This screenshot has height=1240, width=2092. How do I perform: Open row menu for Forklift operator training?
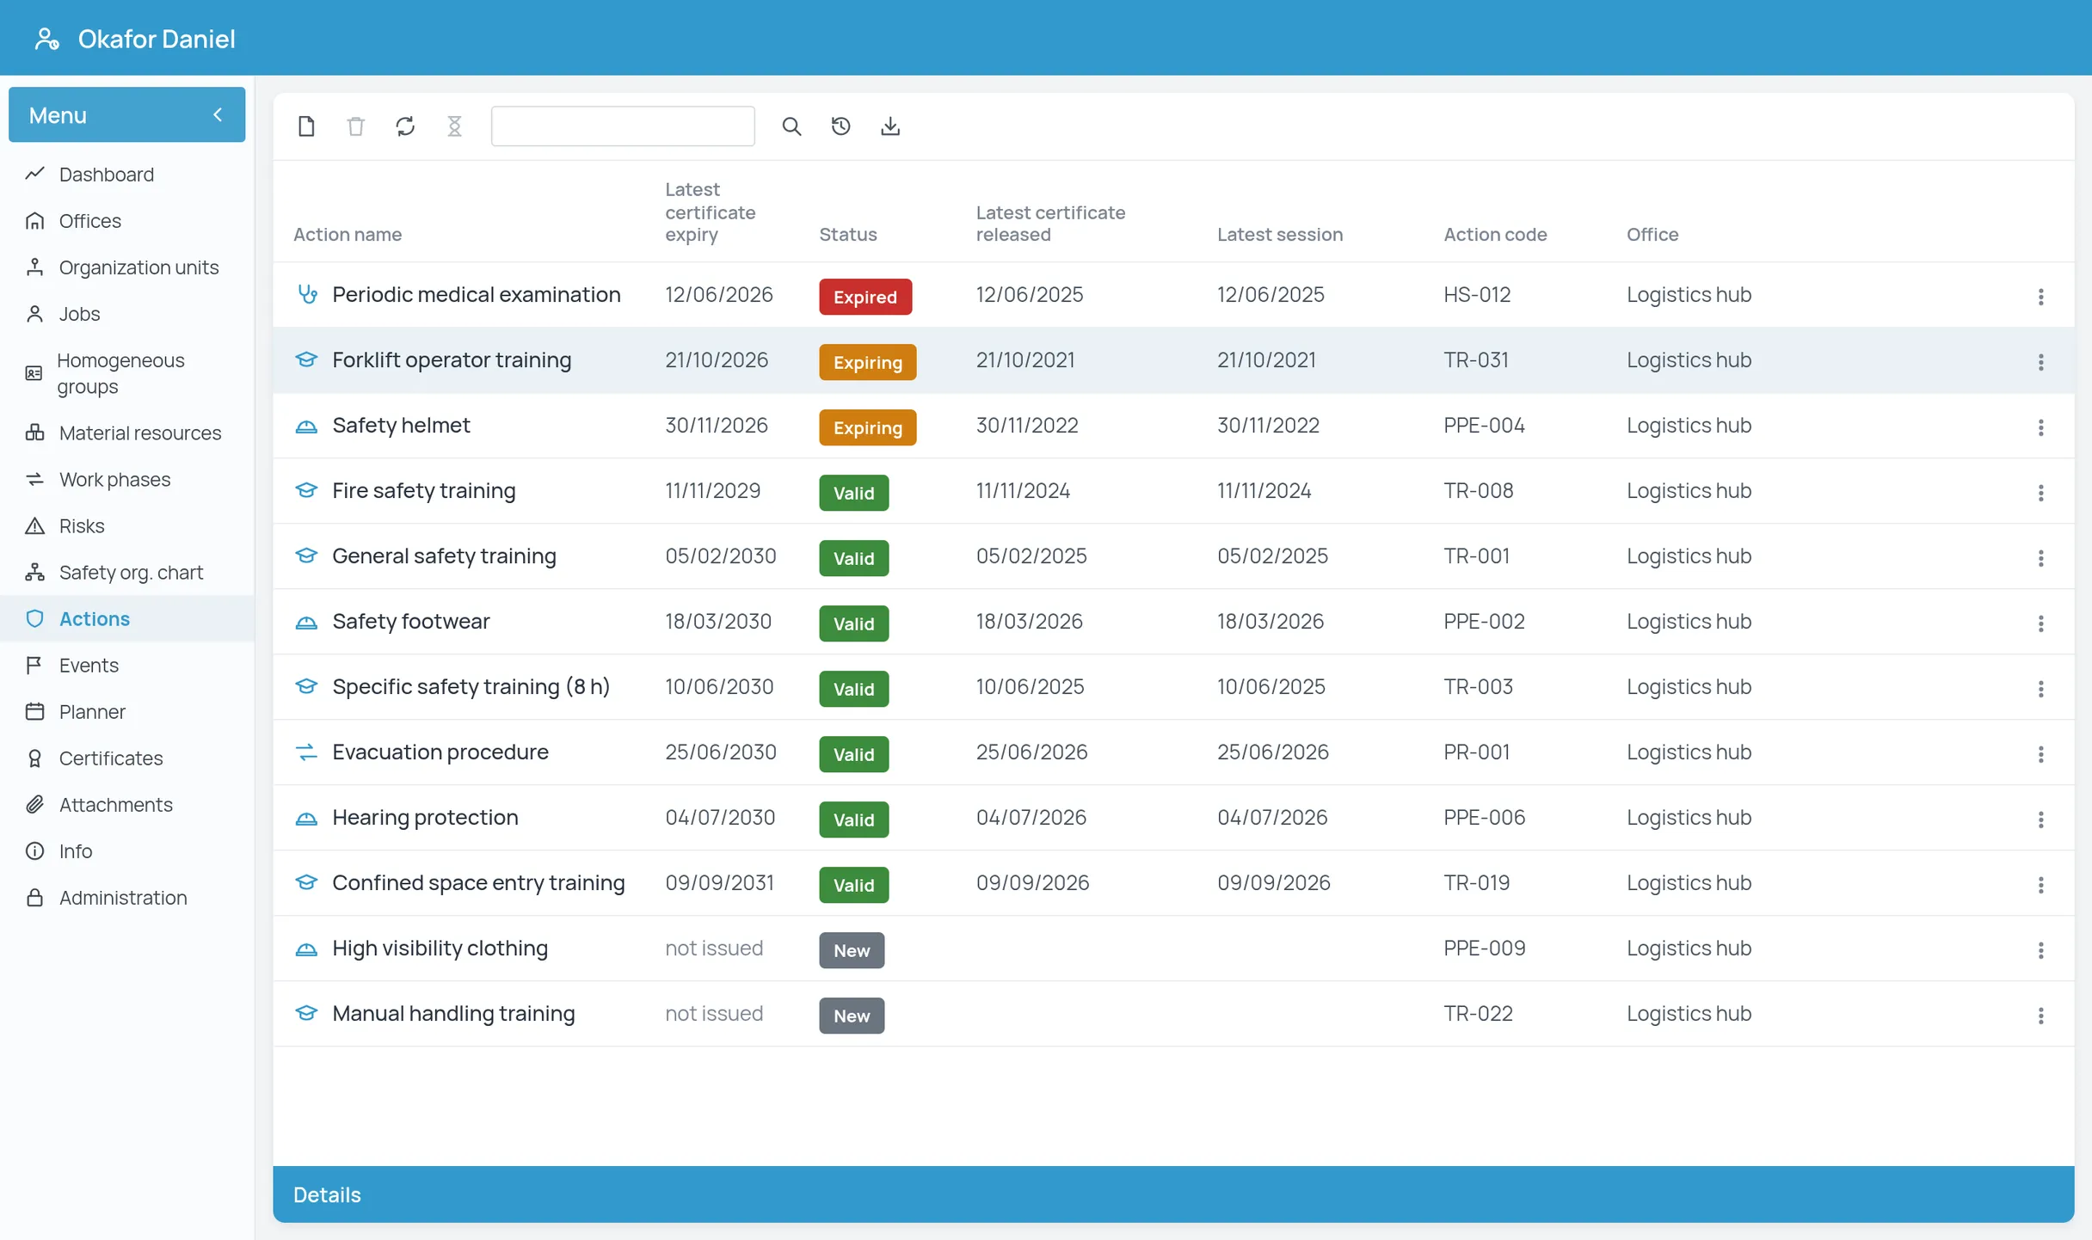[x=2040, y=362]
